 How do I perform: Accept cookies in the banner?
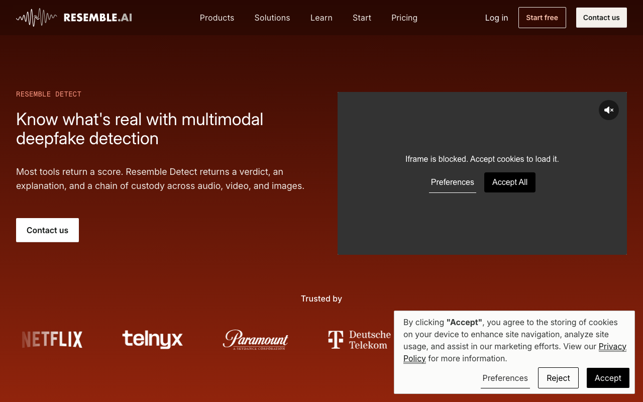608,378
